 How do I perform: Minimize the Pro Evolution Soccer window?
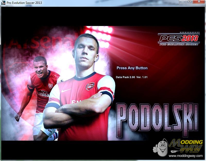pos(183,2)
